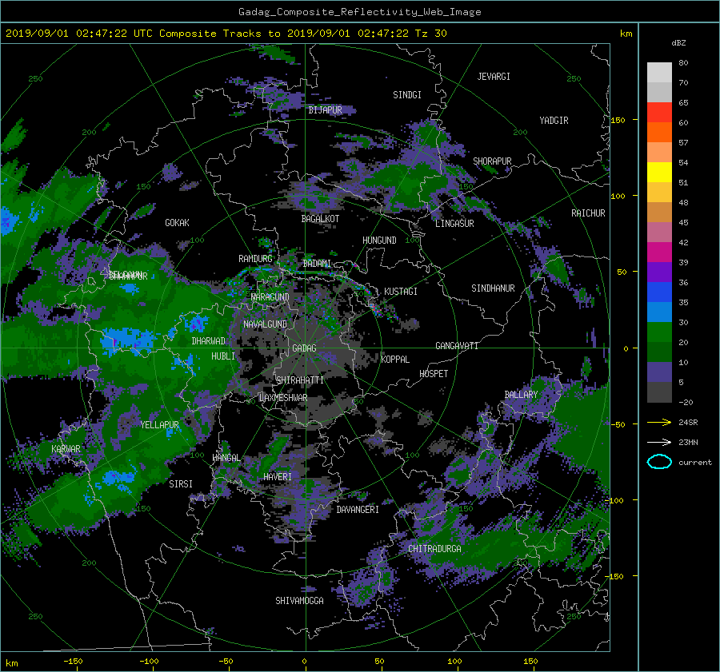Click the SINDHANUR city label
The width and height of the screenshot is (720, 672).
[x=493, y=288]
